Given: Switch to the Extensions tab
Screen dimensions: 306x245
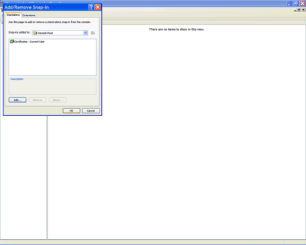Looking at the screenshot, I should click(29, 15).
